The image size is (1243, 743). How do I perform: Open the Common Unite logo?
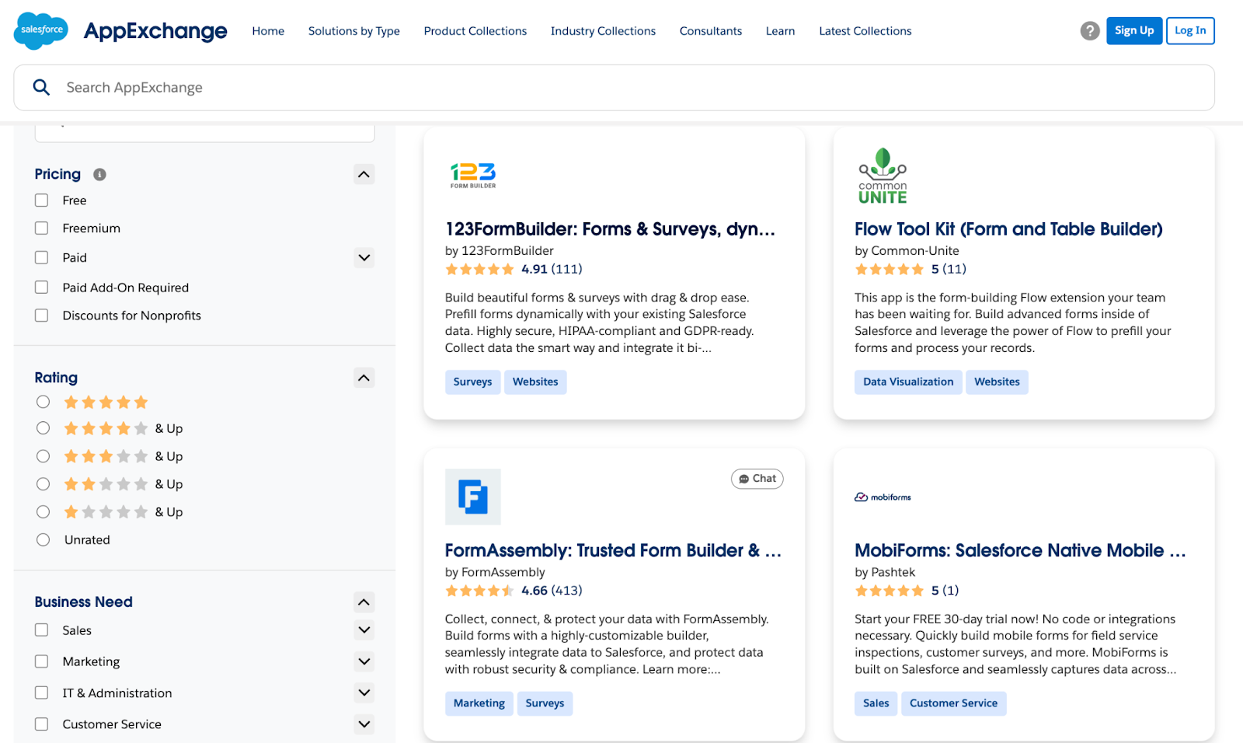[x=883, y=176]
